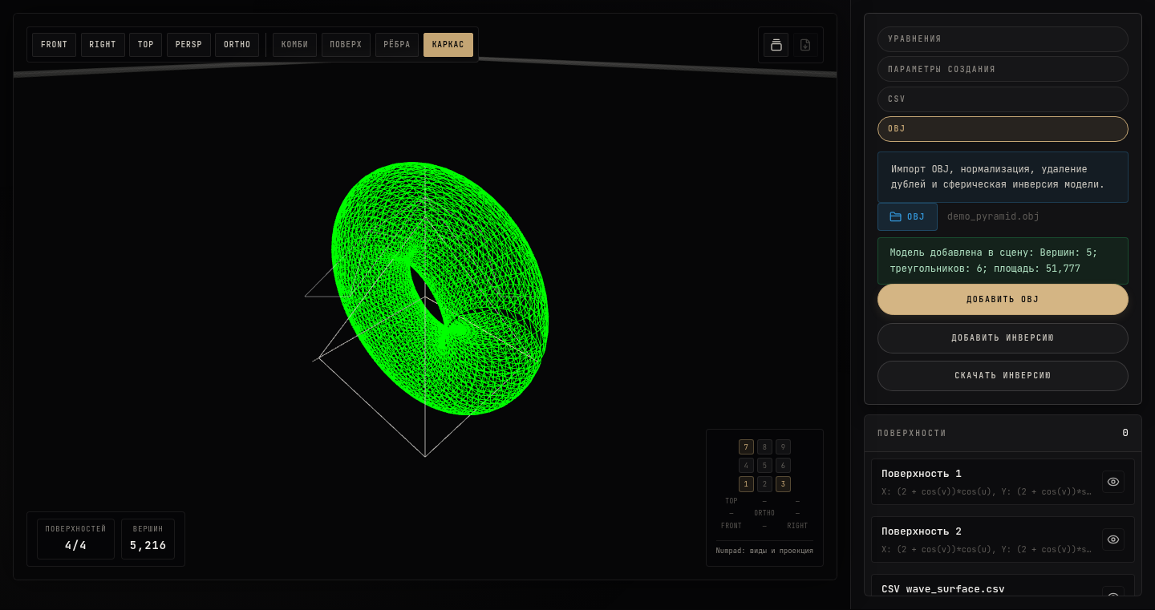Click the folder OBJ file picker button
This screenshot has height=610, width=1155.
pyautogui.click(x=907, y=216)
